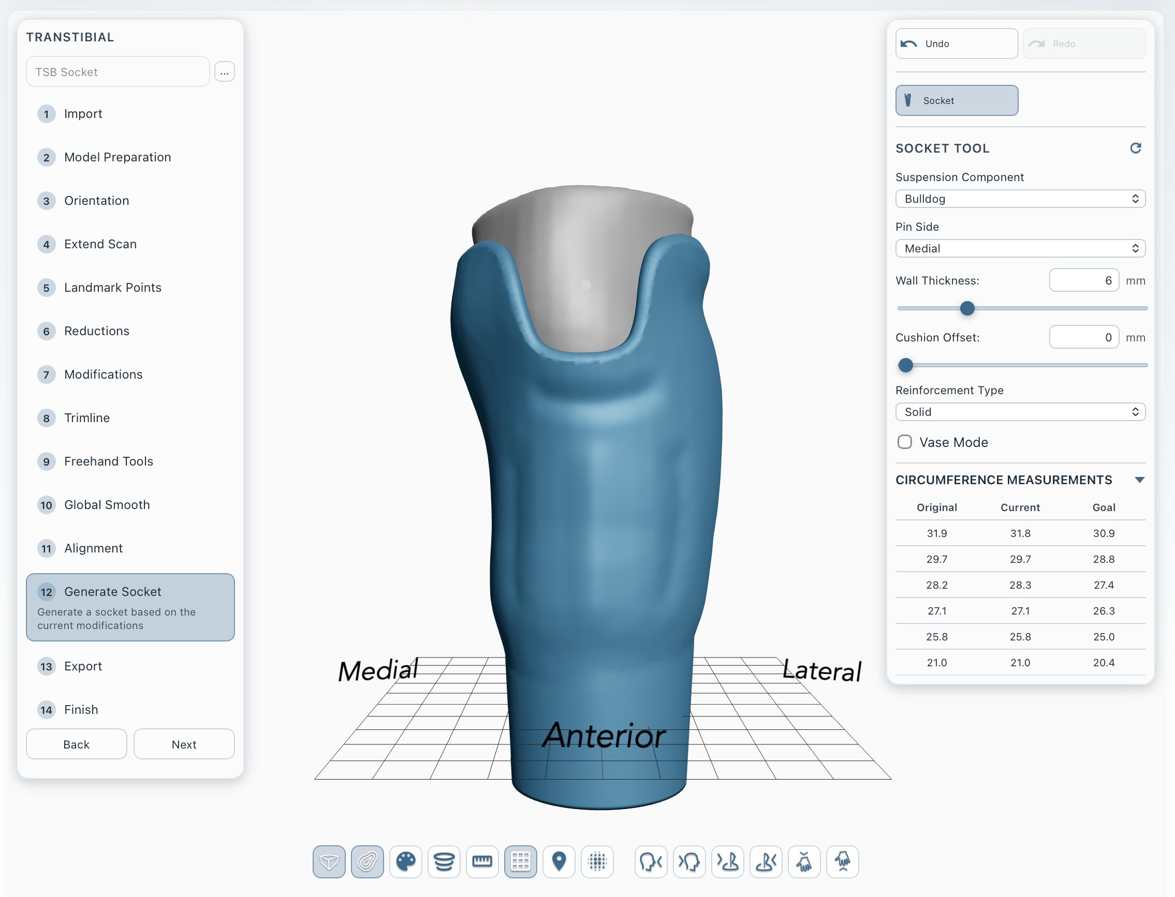Select the face-left posterior view icon
This screenshot has height=897, width=1175.
pyautogui.click(x=689, y=861)
